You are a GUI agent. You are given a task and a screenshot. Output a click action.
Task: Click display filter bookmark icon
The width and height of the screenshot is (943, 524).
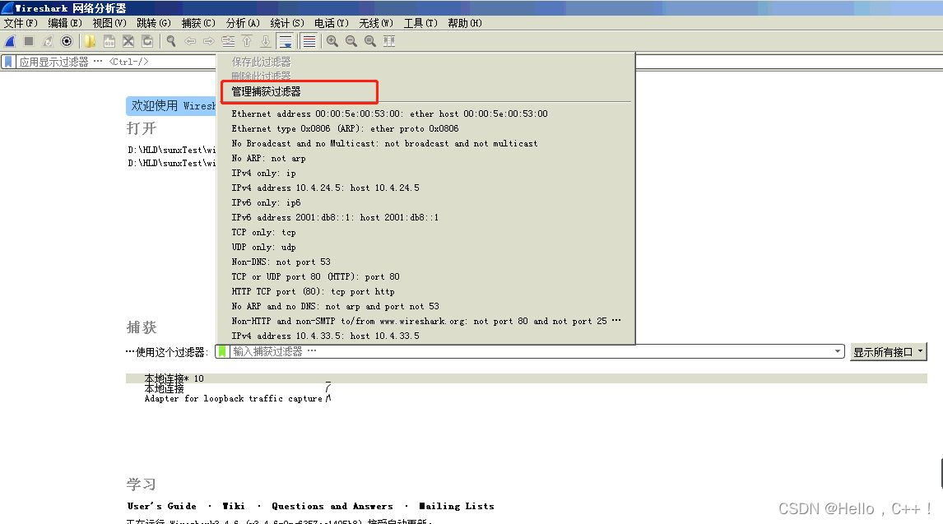tap(8, 62)
